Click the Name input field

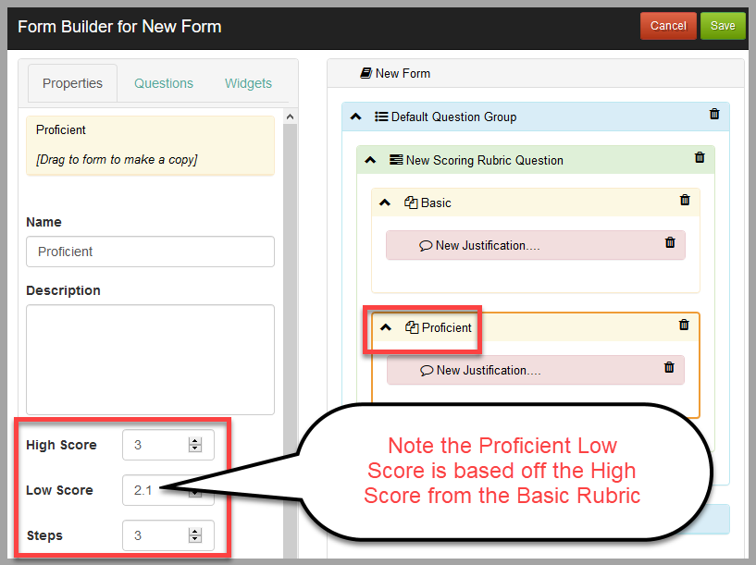tap(151, 252)
